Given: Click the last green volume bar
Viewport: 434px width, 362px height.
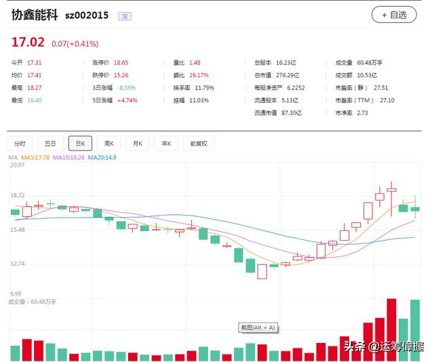Looking at the screenshot, I should coord(415,330).
